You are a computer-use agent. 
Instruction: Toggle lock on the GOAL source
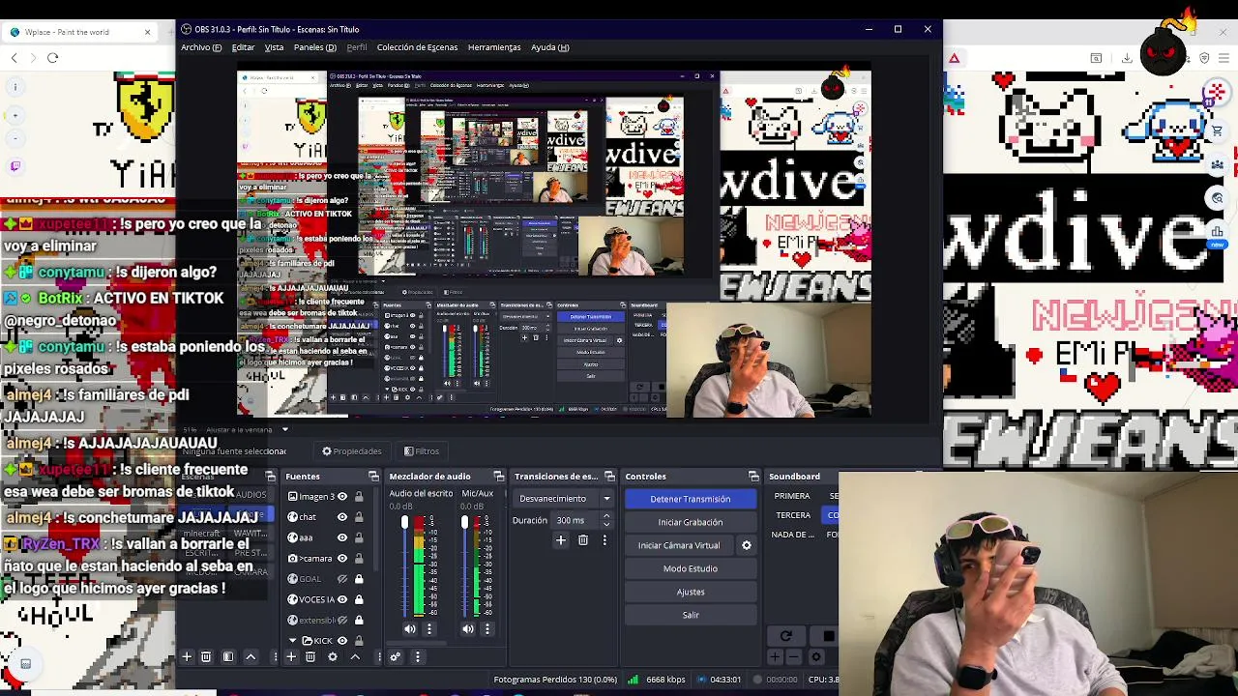click(x=358, y=579)
